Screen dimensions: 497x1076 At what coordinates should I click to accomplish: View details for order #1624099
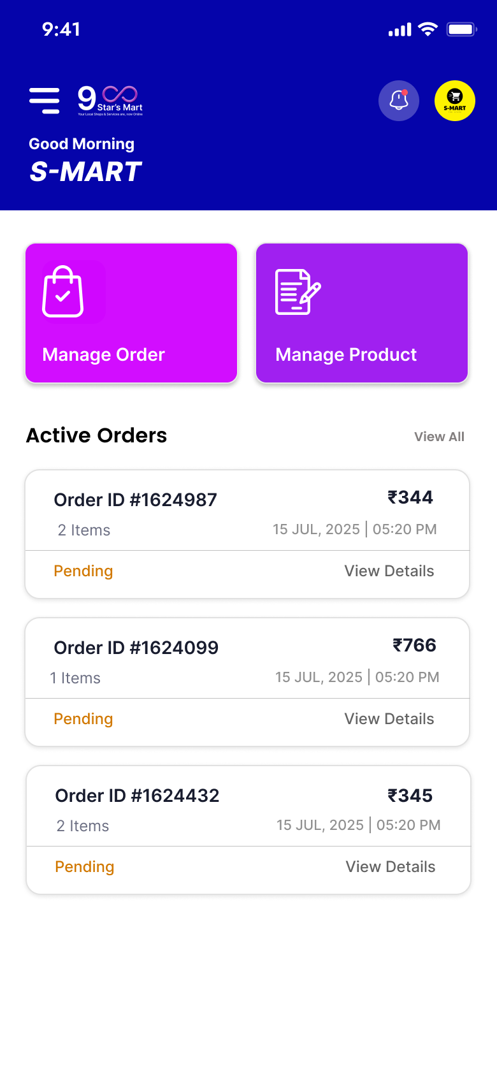click(389, 719)
